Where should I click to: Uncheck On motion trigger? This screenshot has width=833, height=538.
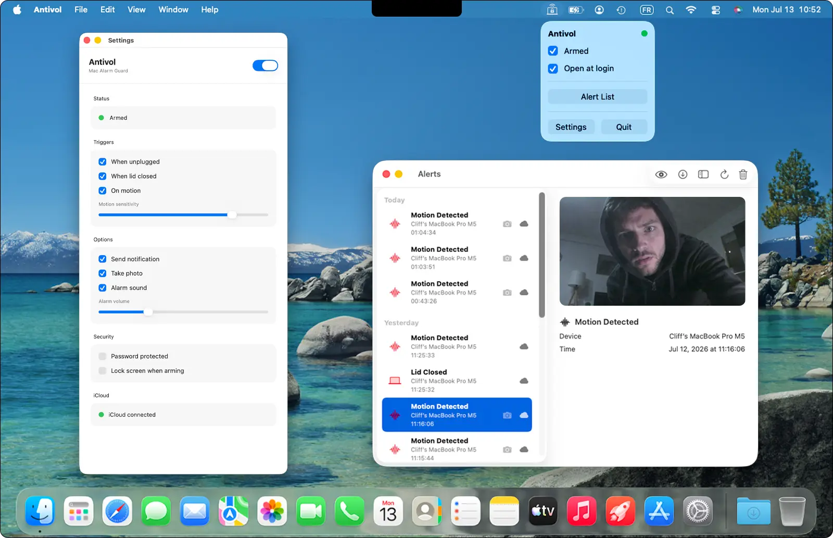(x=103, y=191)
